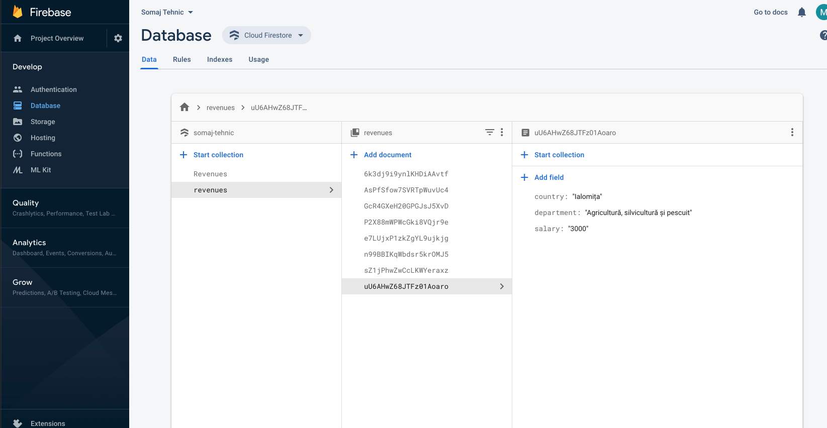This screenshot has height=428, width=827.
Task: Click the document icon in header
Action: [525, 133]
